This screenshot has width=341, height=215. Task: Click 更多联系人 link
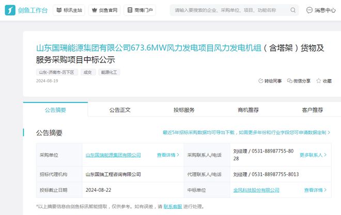pyautogui.click(x=313, y=155)
